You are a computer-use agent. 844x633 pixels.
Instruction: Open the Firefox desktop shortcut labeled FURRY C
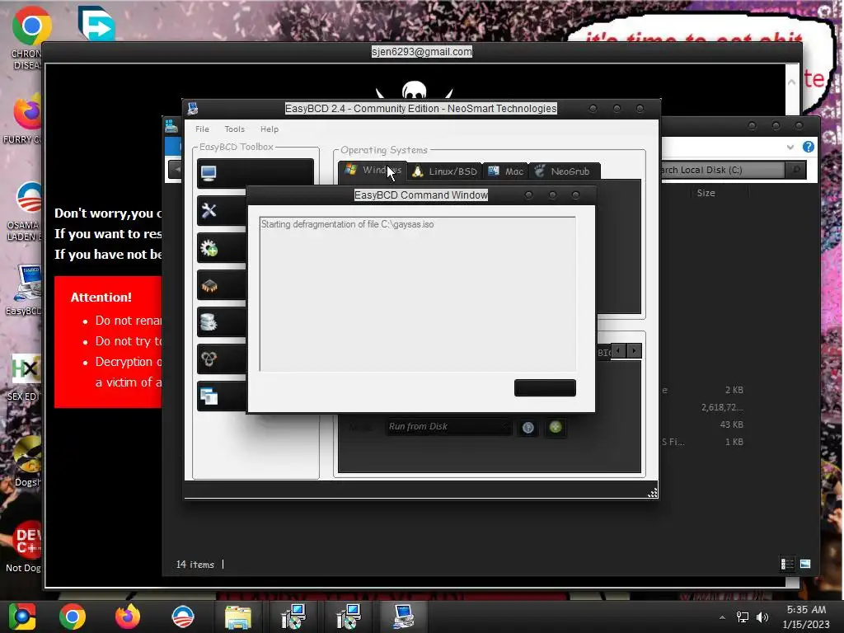tap(24, 120)
